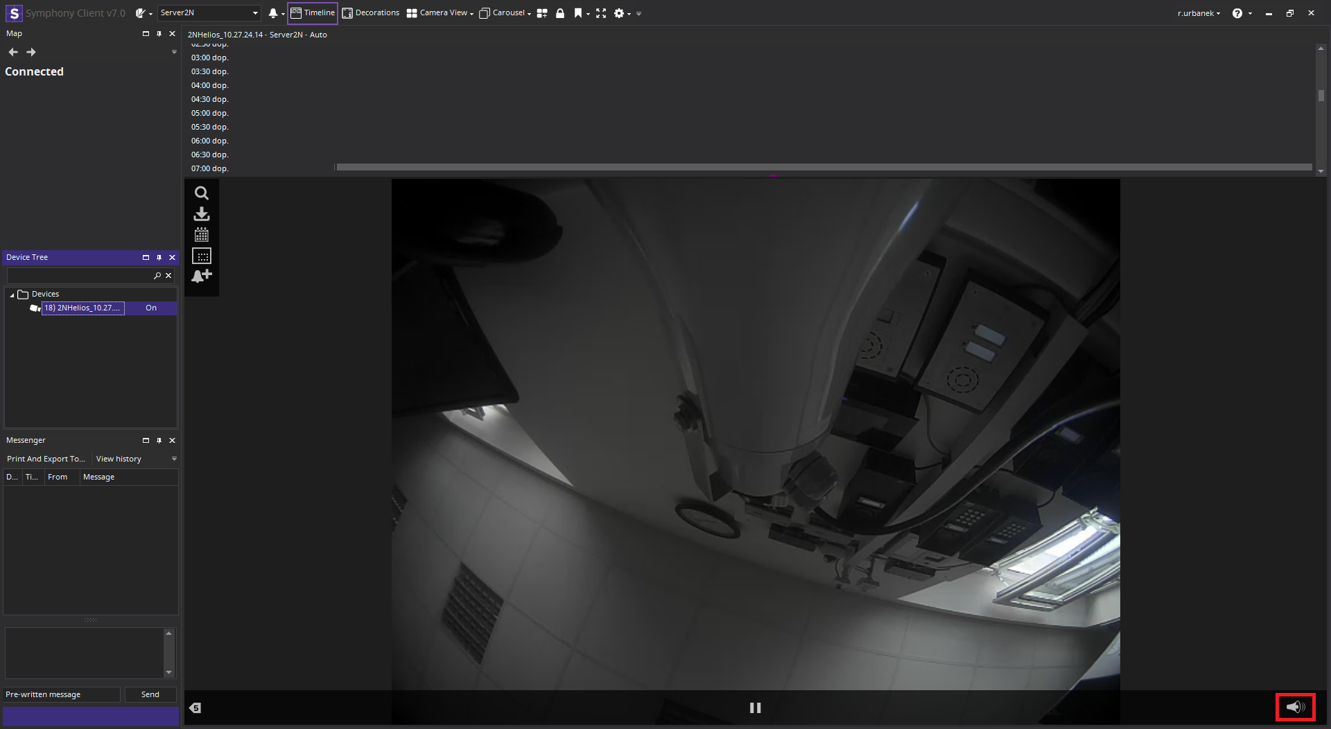Click the fullscreen arrows icon in toolbar
Screen dimensions: 1331x729
(600, 13)
